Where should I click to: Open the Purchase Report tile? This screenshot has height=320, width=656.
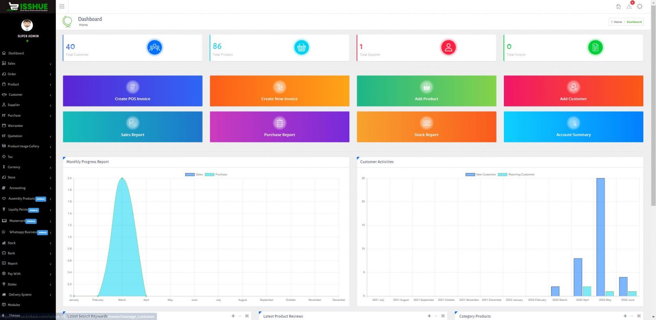point(280,127)
